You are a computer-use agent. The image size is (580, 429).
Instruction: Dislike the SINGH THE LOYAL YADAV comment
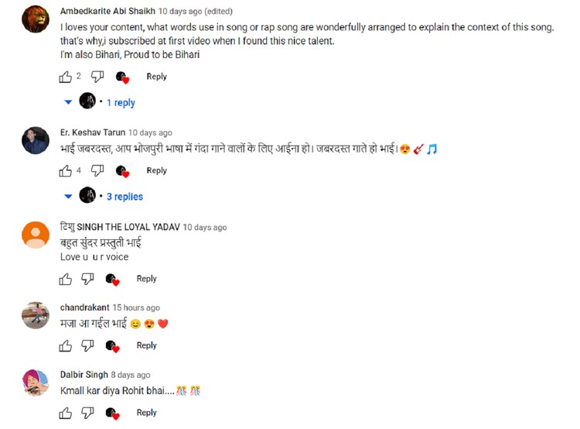(87, 279)
